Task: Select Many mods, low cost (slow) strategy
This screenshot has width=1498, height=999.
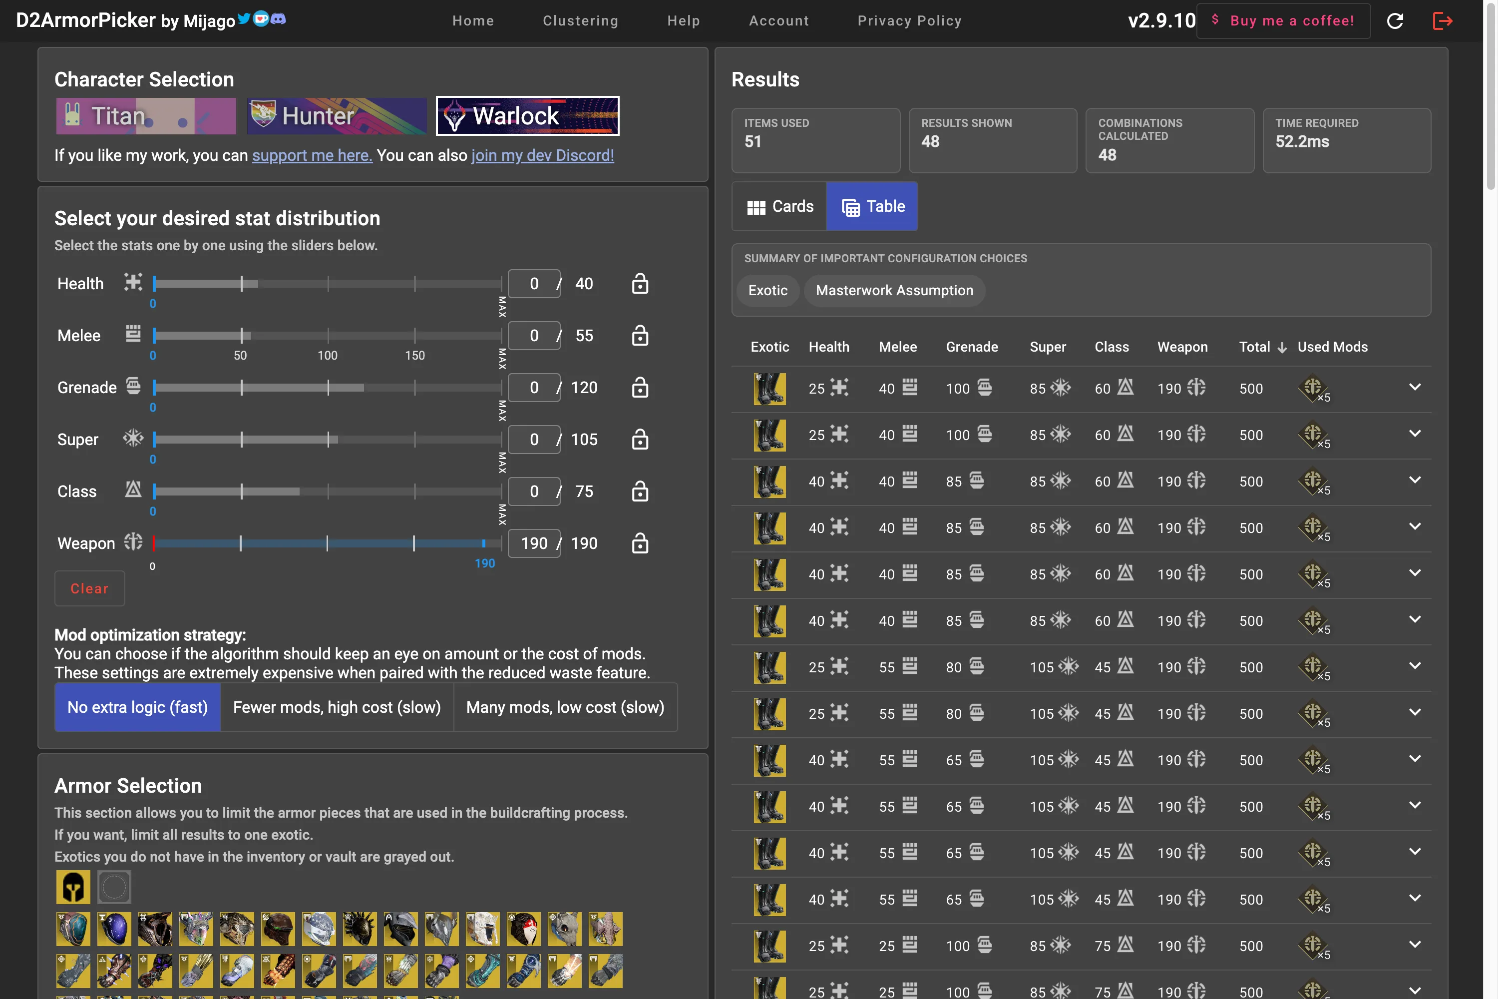Action: 566,707
